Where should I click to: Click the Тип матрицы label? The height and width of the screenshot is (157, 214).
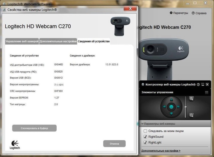pyautogui.click(x=18, y=104)
